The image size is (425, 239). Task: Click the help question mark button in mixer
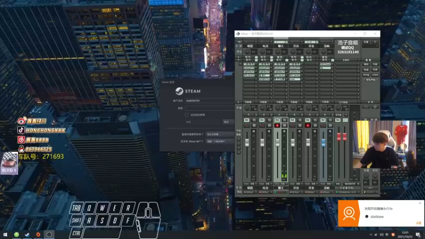[375, 42]
